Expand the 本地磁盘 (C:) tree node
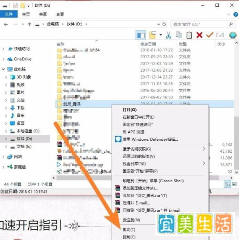This screenshot has width=239, height=240. (x=6, y=131)
